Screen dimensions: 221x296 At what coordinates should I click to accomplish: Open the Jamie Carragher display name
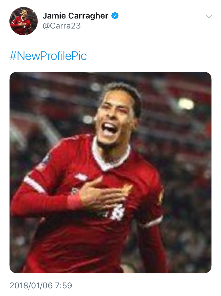click(75, 16)
